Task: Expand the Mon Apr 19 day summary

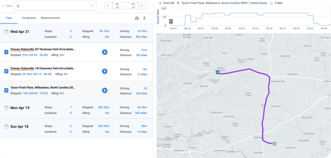Action: pos(76,110)
